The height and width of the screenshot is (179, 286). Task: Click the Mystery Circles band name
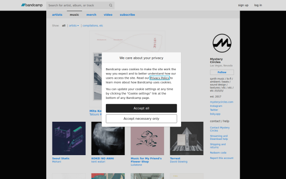(216, 61)
